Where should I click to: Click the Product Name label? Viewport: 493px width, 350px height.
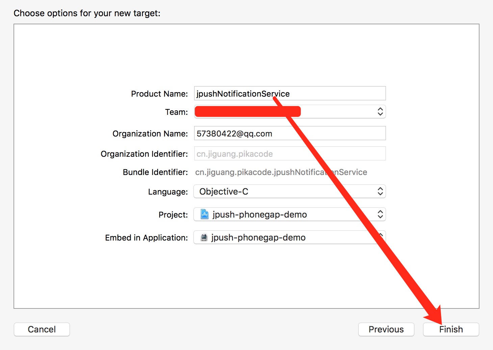pos(159,94)
